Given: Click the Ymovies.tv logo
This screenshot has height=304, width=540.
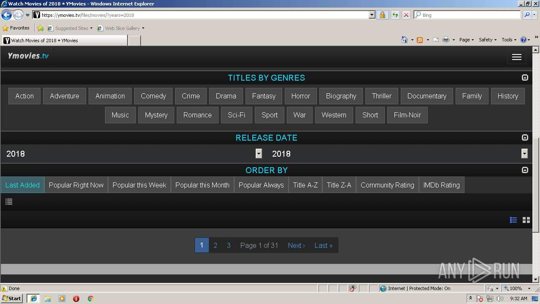Looking at the screenshot, I should 28,56.
